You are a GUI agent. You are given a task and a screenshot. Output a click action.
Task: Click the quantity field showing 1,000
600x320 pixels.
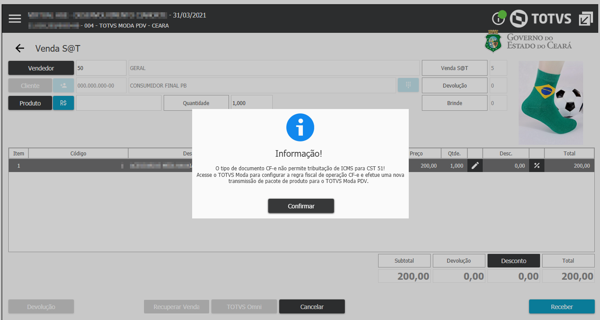pos(252,103)
